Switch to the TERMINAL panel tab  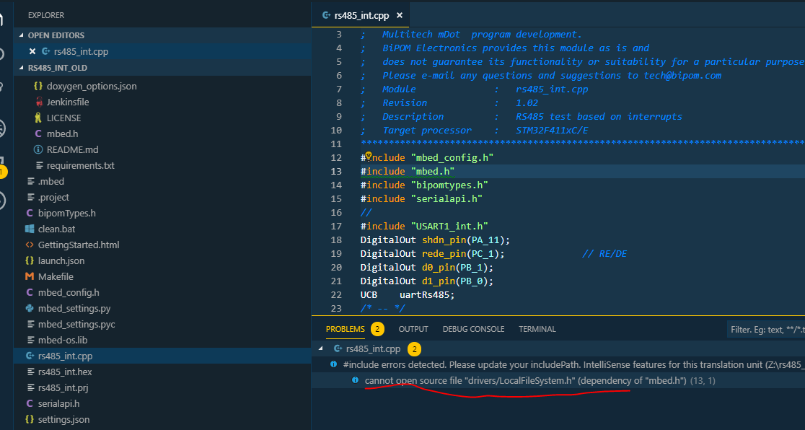[537, 329]
